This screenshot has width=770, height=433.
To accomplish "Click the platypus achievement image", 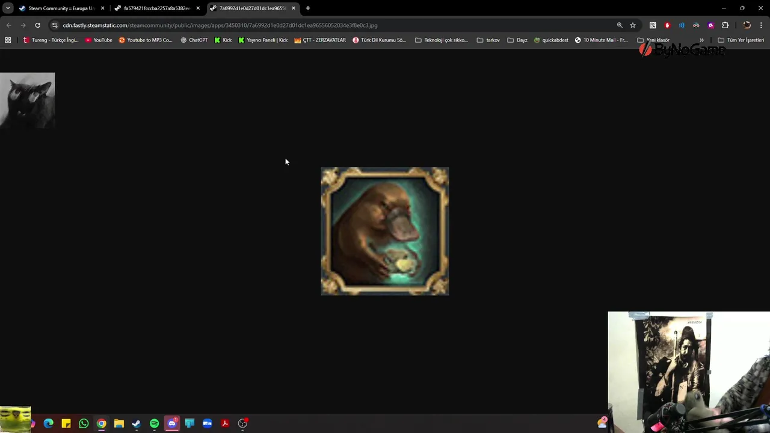I will coord(385,232).
